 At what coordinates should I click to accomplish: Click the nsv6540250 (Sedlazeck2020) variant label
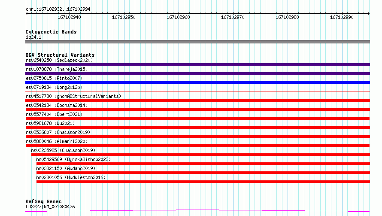pyautogui.click(x=59, y=60)
